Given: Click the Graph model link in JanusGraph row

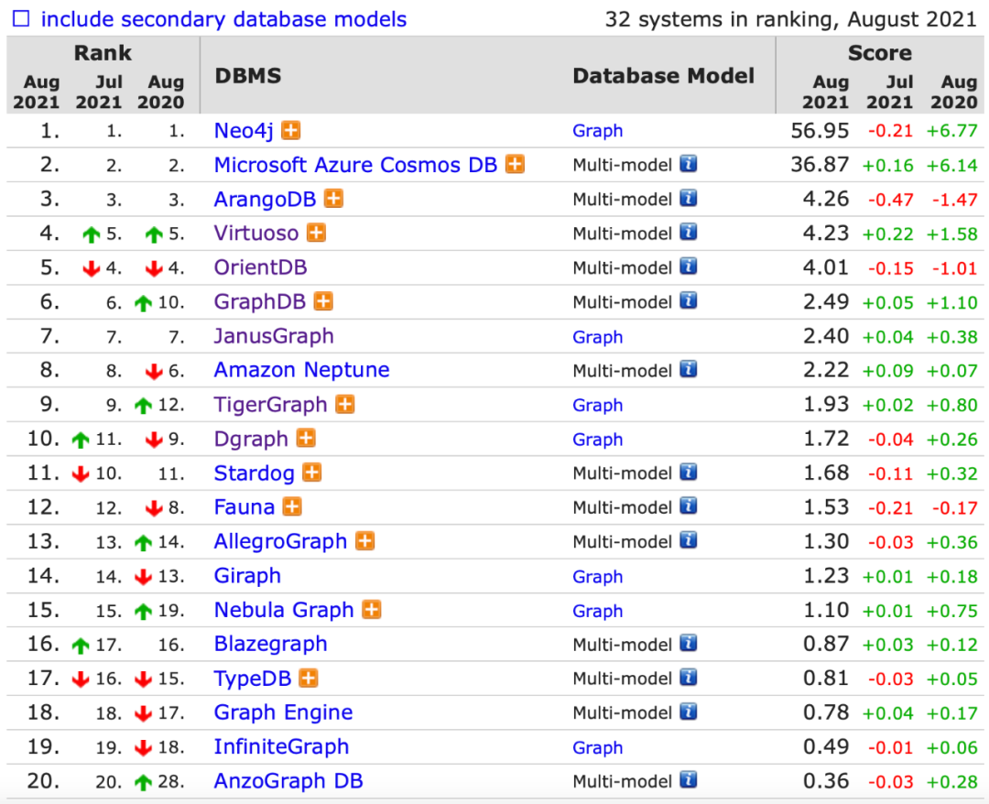Looking at the screenshot, I should click(x=597, y=336).
